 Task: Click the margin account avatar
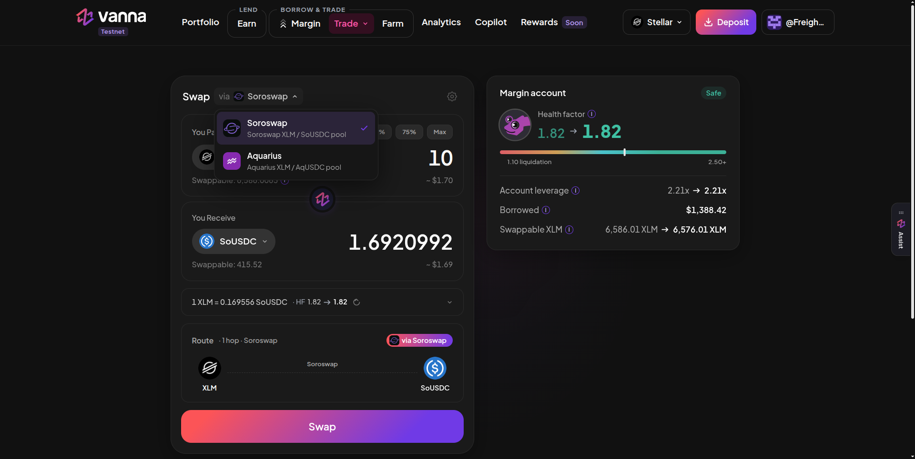[x=515, y=125]
